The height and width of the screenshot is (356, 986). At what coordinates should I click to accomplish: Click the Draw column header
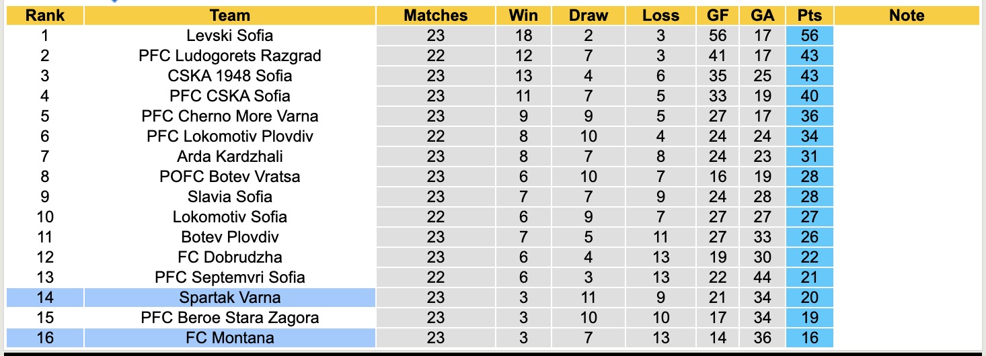click(x=588, y=15)
